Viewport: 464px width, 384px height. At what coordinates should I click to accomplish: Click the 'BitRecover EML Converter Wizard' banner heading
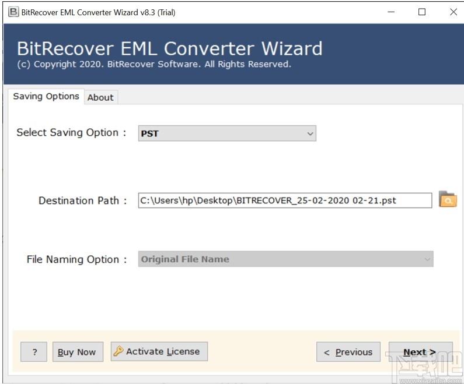point(170,48)
